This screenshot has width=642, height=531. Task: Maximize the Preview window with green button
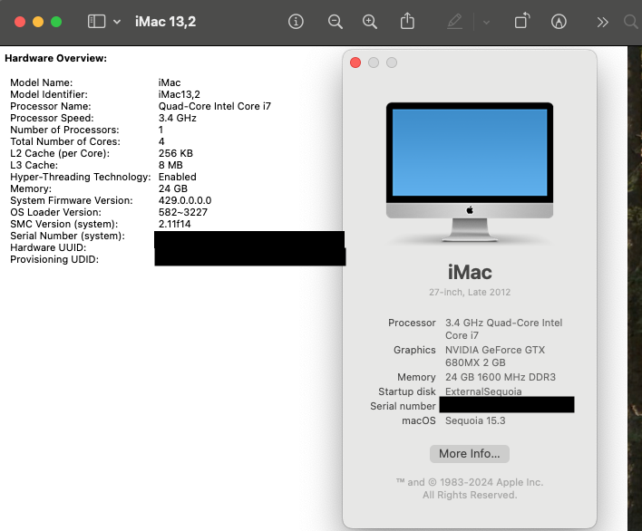(x=56, y=22)
